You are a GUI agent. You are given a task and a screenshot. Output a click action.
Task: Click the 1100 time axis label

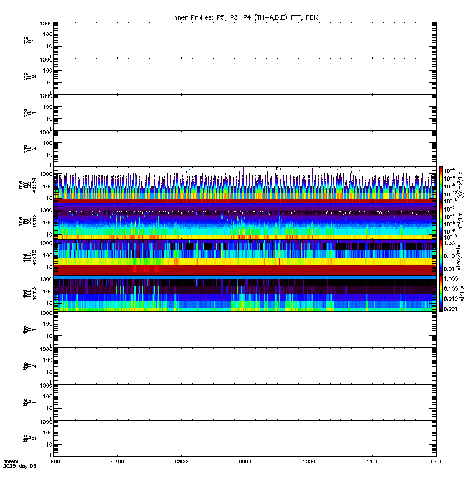pyautogui.click(x=372, y=462)
